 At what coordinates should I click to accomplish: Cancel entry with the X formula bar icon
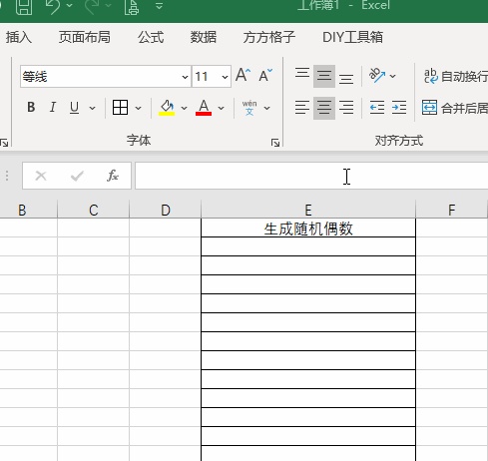click(x=41, y=176)
